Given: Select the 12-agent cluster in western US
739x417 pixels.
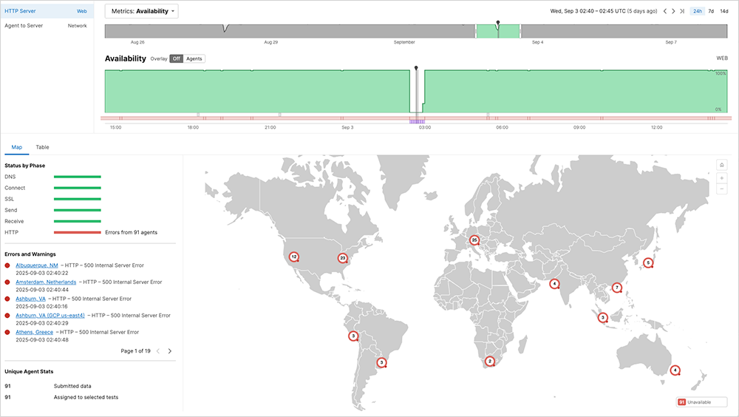Looking at the screenshot, I should point(294,257).
